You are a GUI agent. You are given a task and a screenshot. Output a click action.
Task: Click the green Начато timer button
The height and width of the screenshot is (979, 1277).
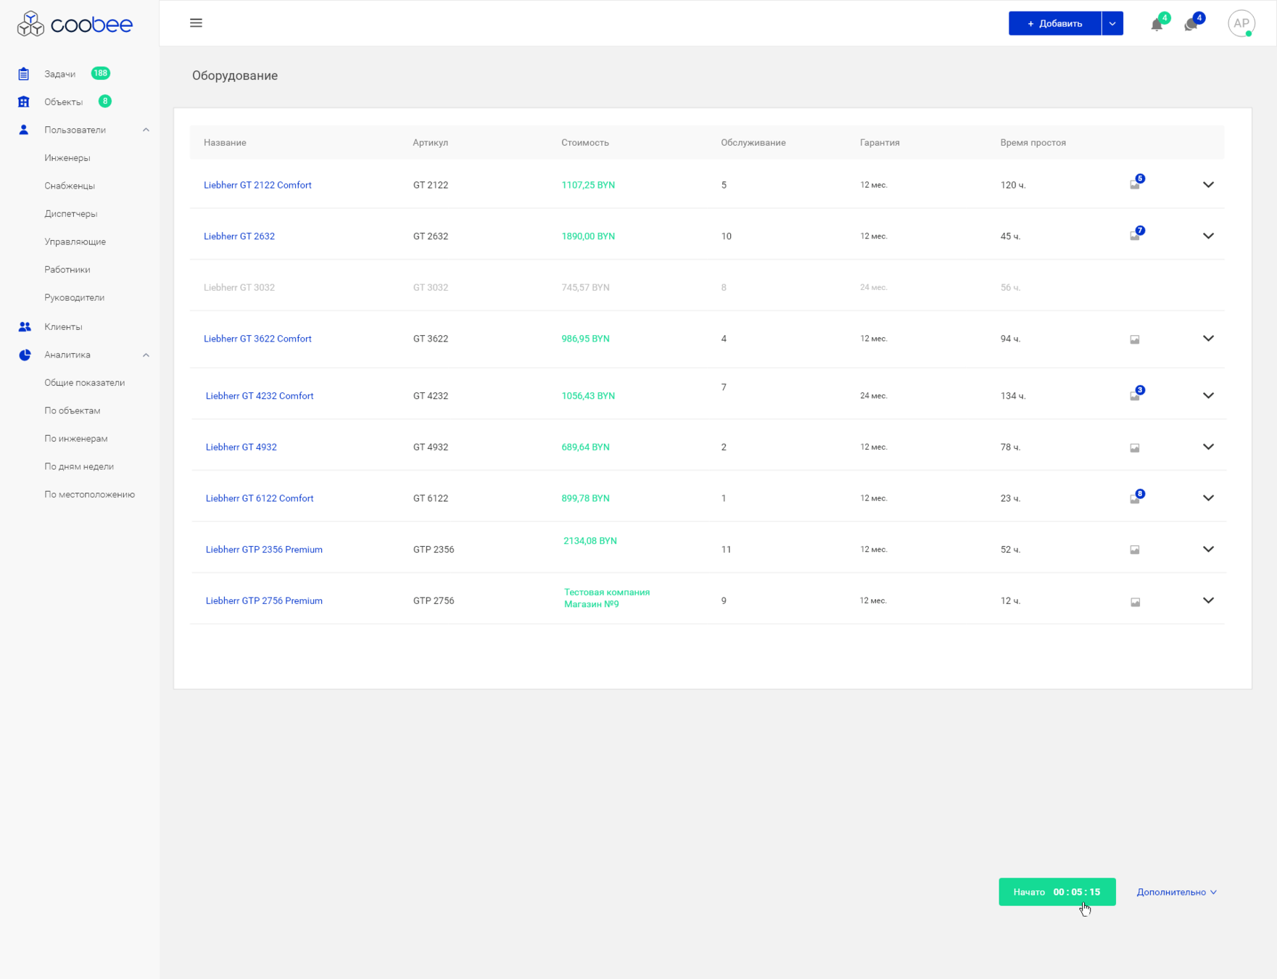1057,892
